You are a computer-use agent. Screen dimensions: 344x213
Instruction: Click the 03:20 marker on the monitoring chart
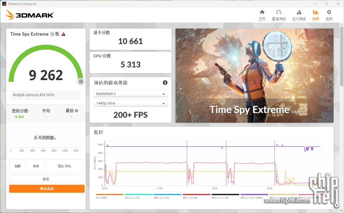[x=214, y=188]
